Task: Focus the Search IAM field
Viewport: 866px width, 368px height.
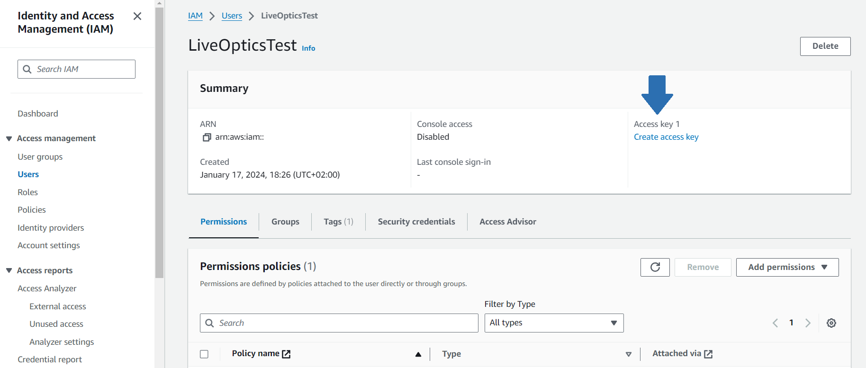Action: click(x=76, y=69)
